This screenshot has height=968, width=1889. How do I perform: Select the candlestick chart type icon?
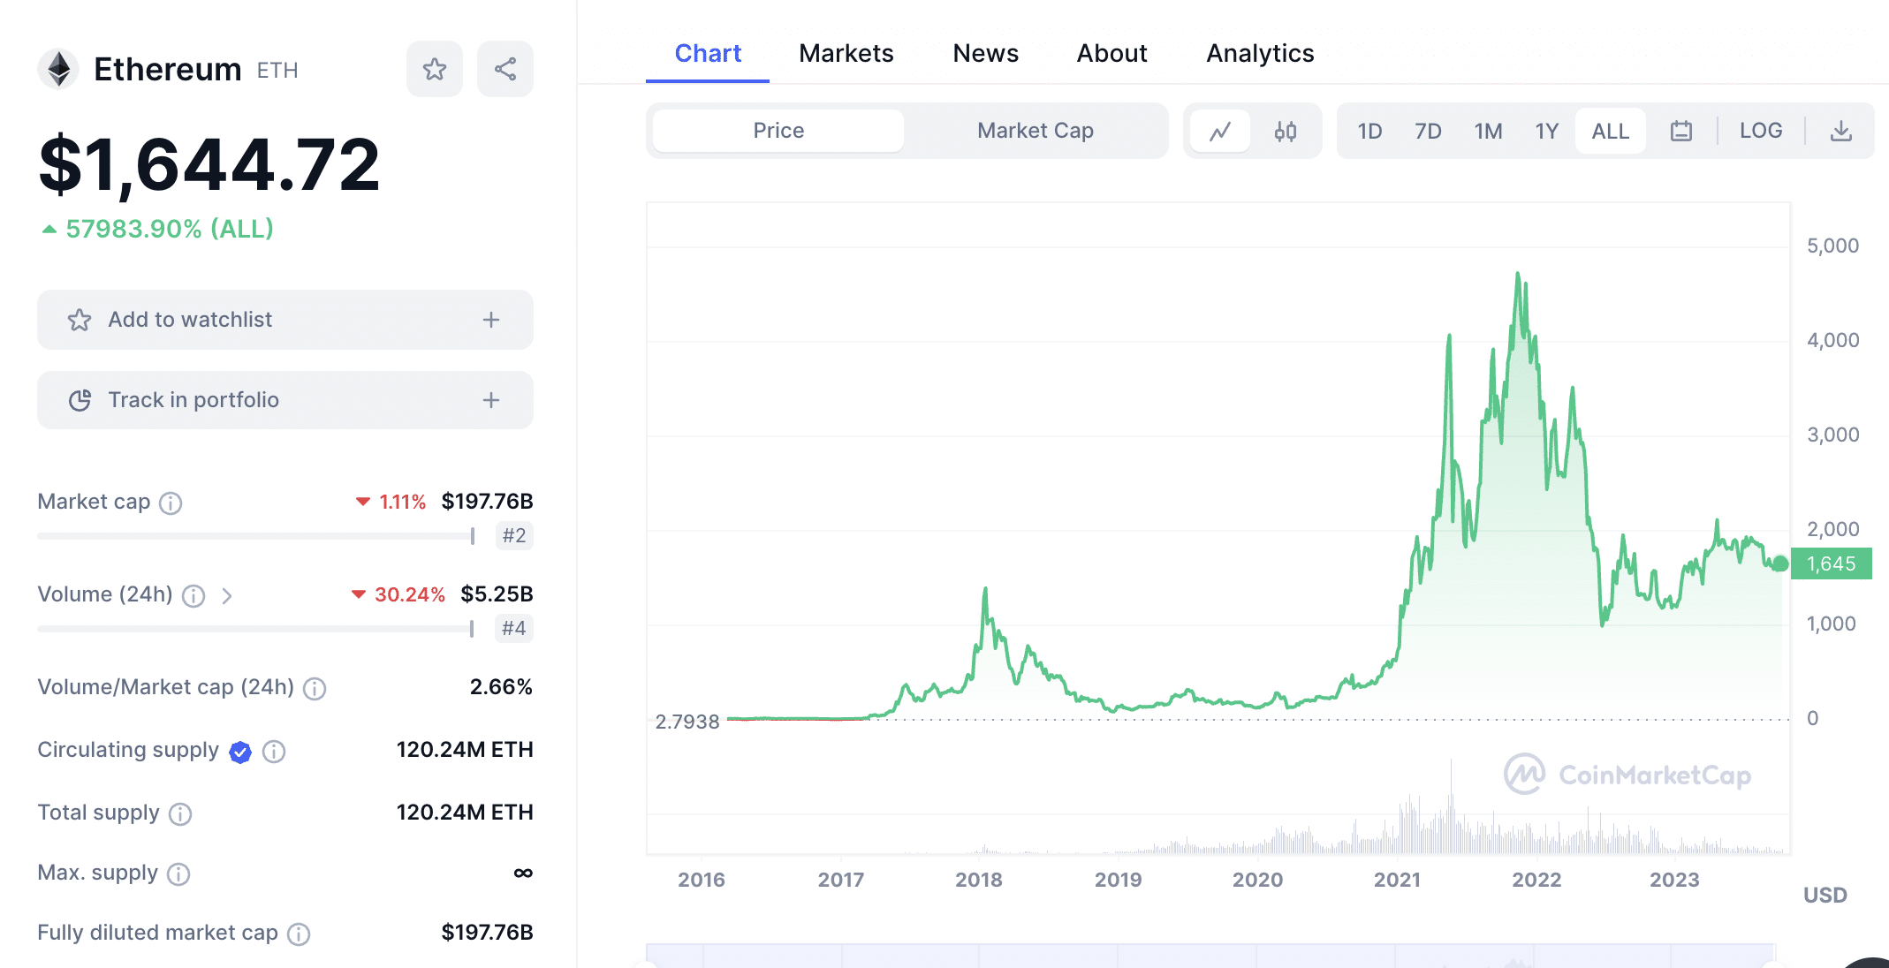coord(1286,130)
